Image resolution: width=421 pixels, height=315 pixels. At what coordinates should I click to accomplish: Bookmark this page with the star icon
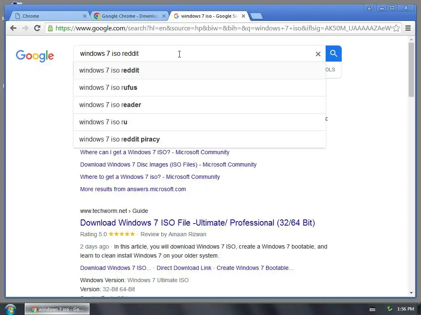tap(396, 28)
